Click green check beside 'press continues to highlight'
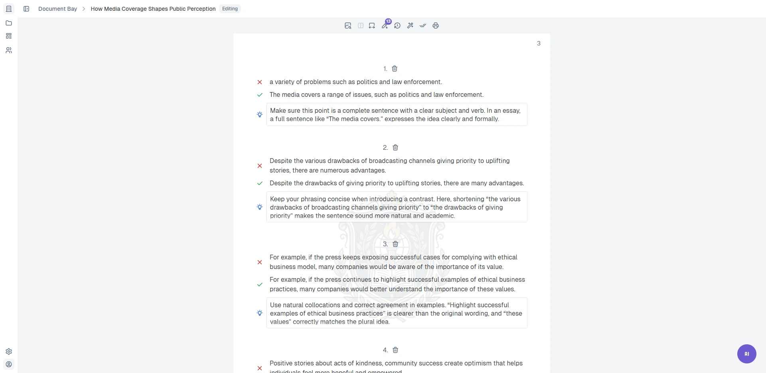 260,285
